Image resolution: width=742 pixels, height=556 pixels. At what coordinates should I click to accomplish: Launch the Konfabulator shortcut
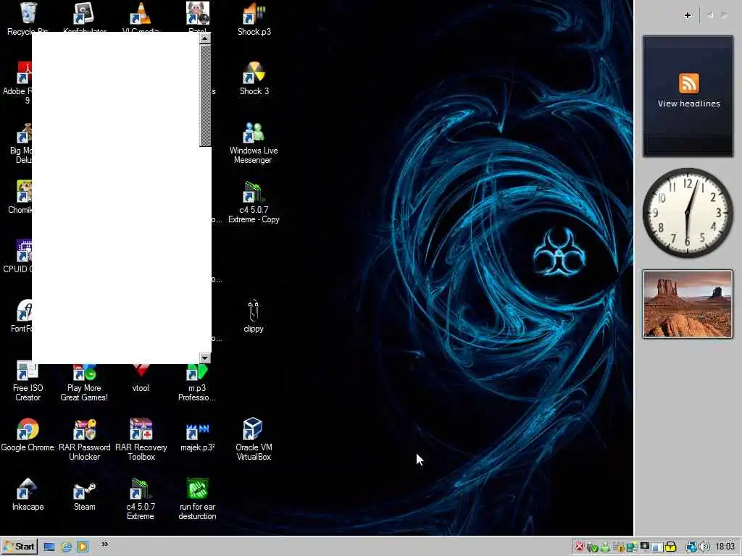click(84, 17)
